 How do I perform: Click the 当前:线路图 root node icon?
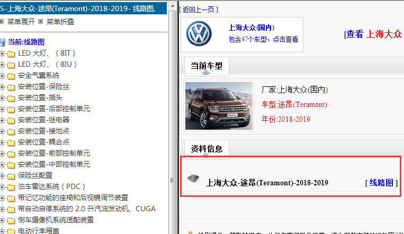coord(3,42)
